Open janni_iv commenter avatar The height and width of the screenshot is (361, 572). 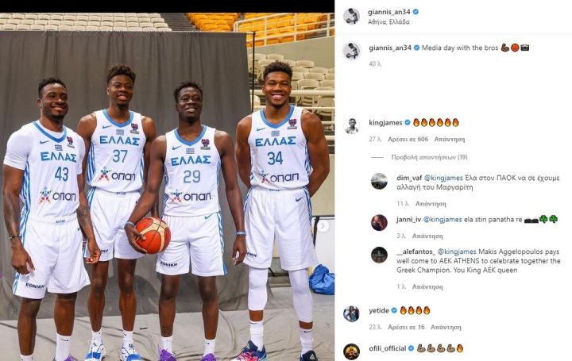pos(379,222)
